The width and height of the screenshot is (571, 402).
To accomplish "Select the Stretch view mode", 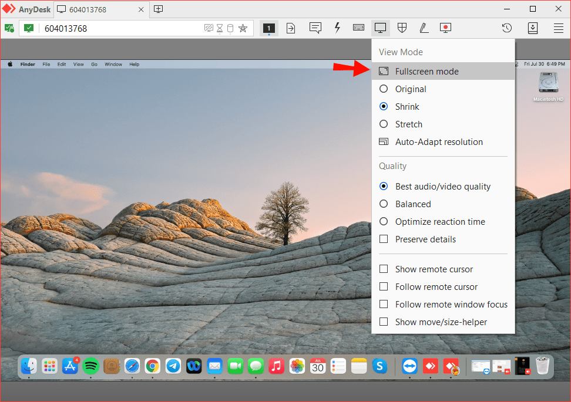I will [x=384, y=124].
